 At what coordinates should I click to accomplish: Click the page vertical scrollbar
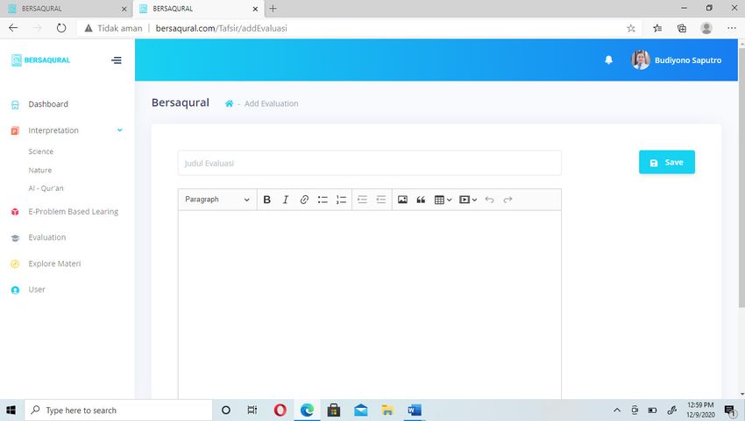click(741, 177)
